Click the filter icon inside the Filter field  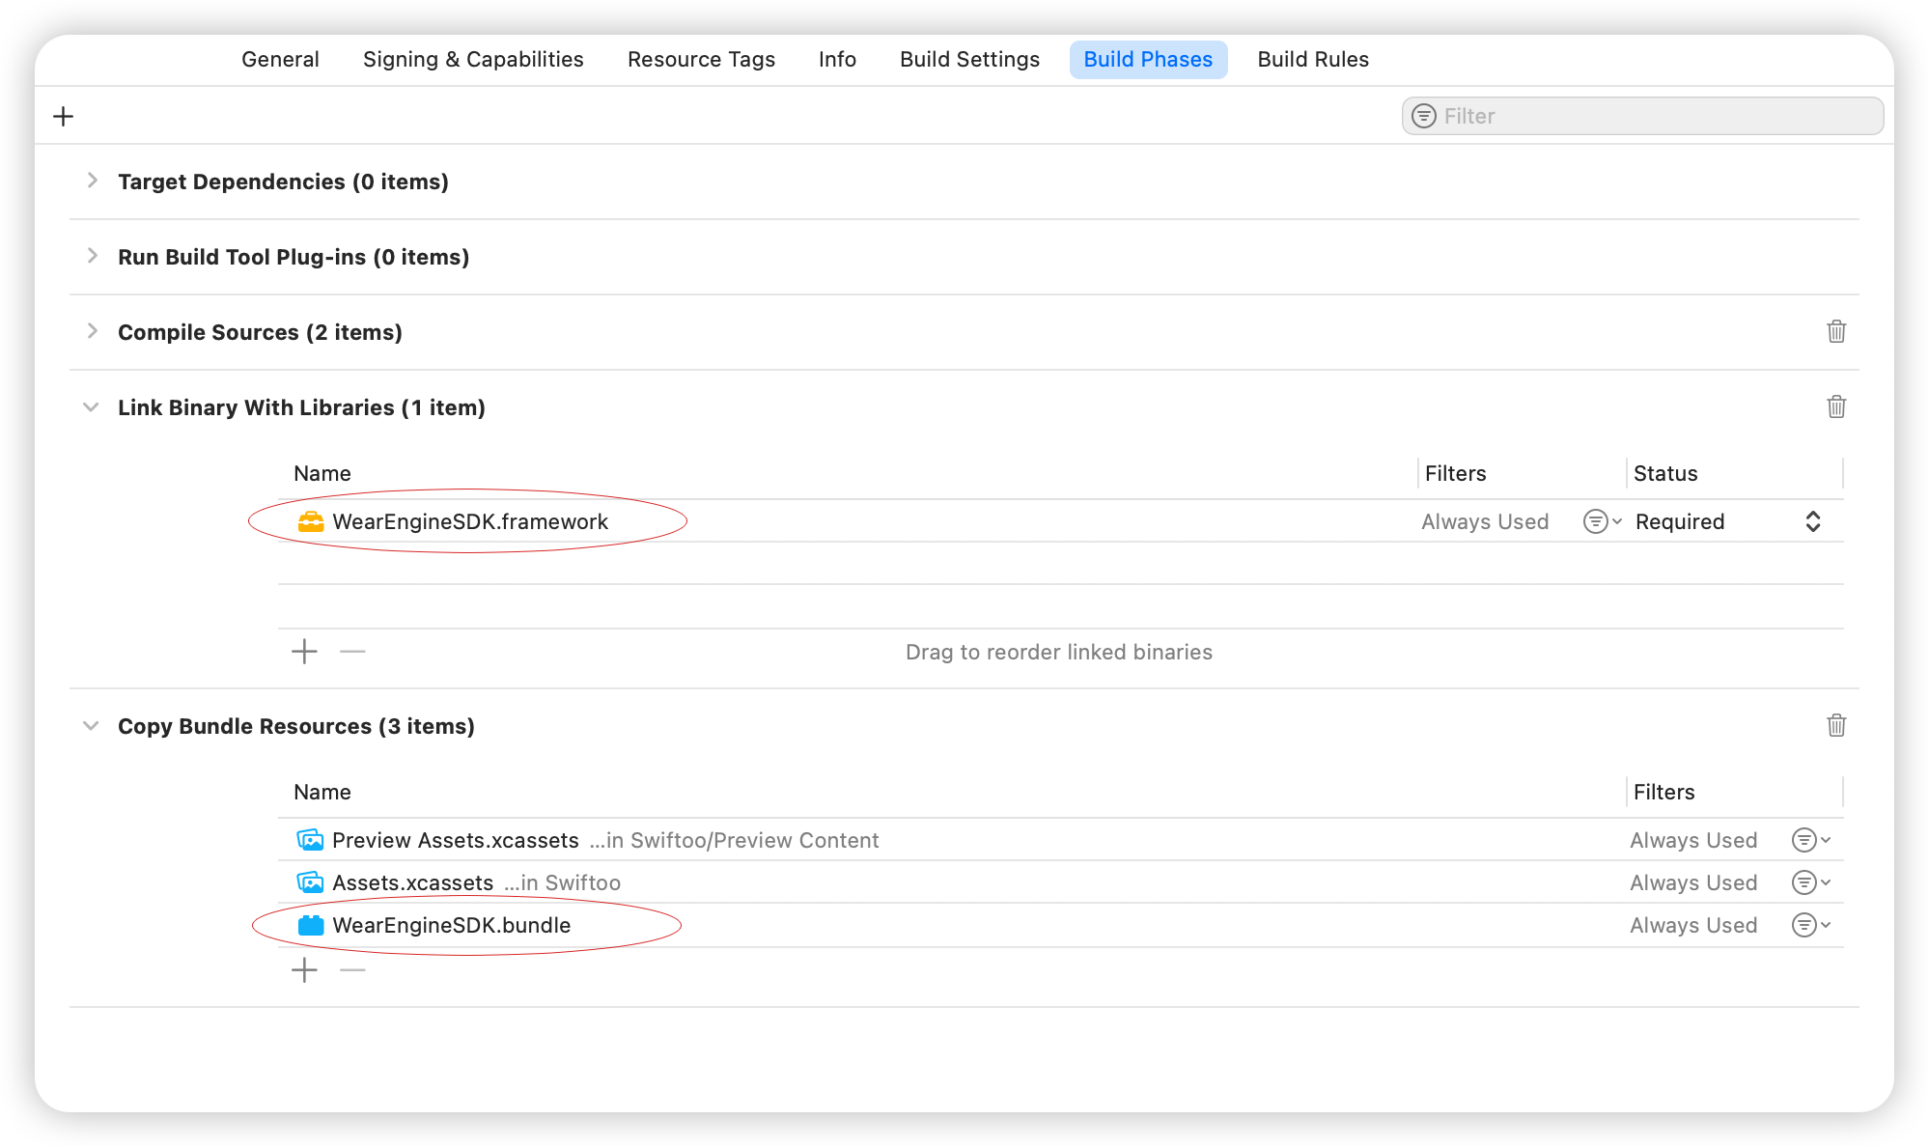point(1424,116)
